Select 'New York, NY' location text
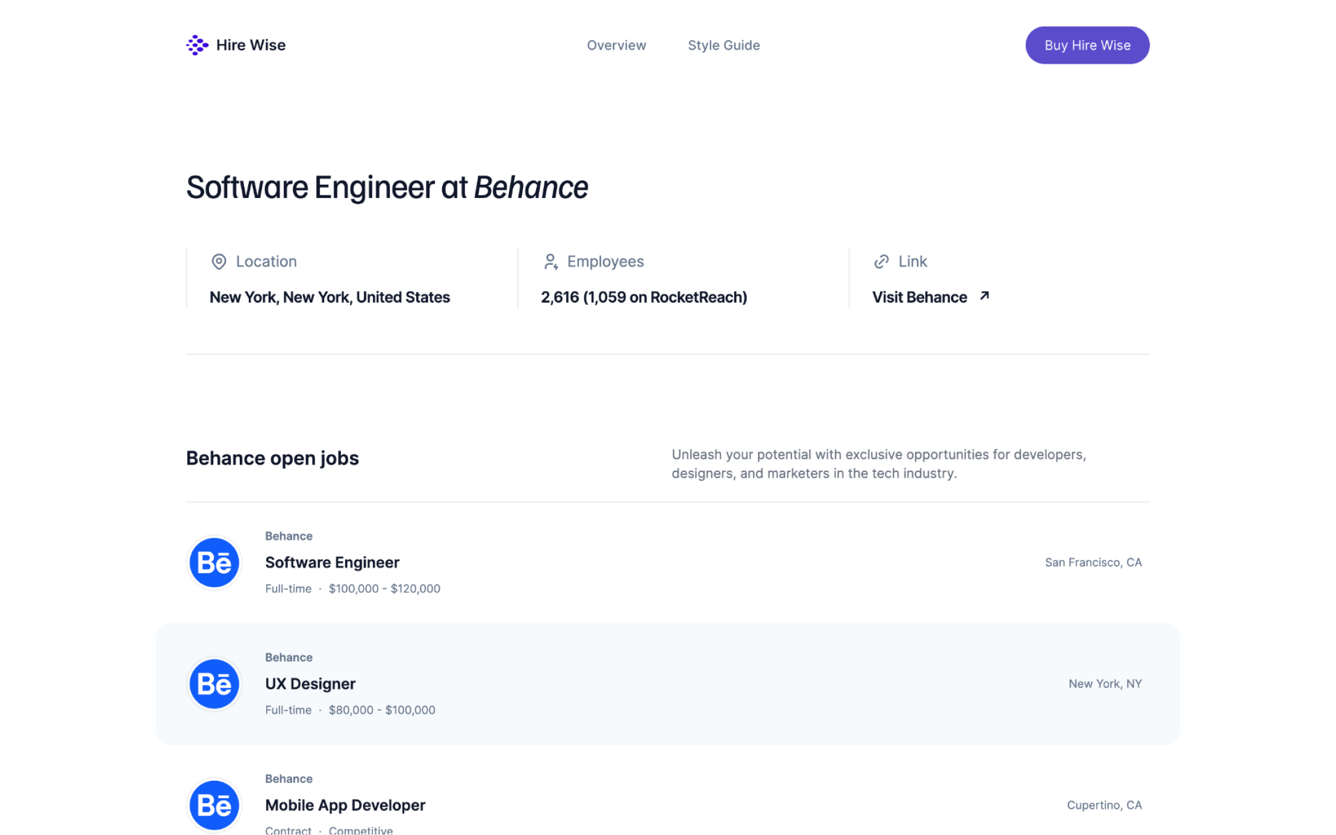This screenshot has height=835, width=1336. point(1105,684)
